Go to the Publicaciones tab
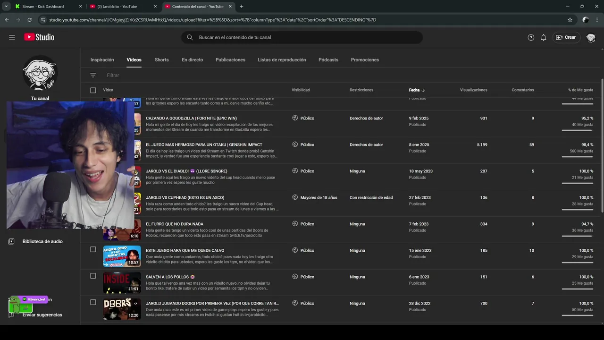 (230, 60)
